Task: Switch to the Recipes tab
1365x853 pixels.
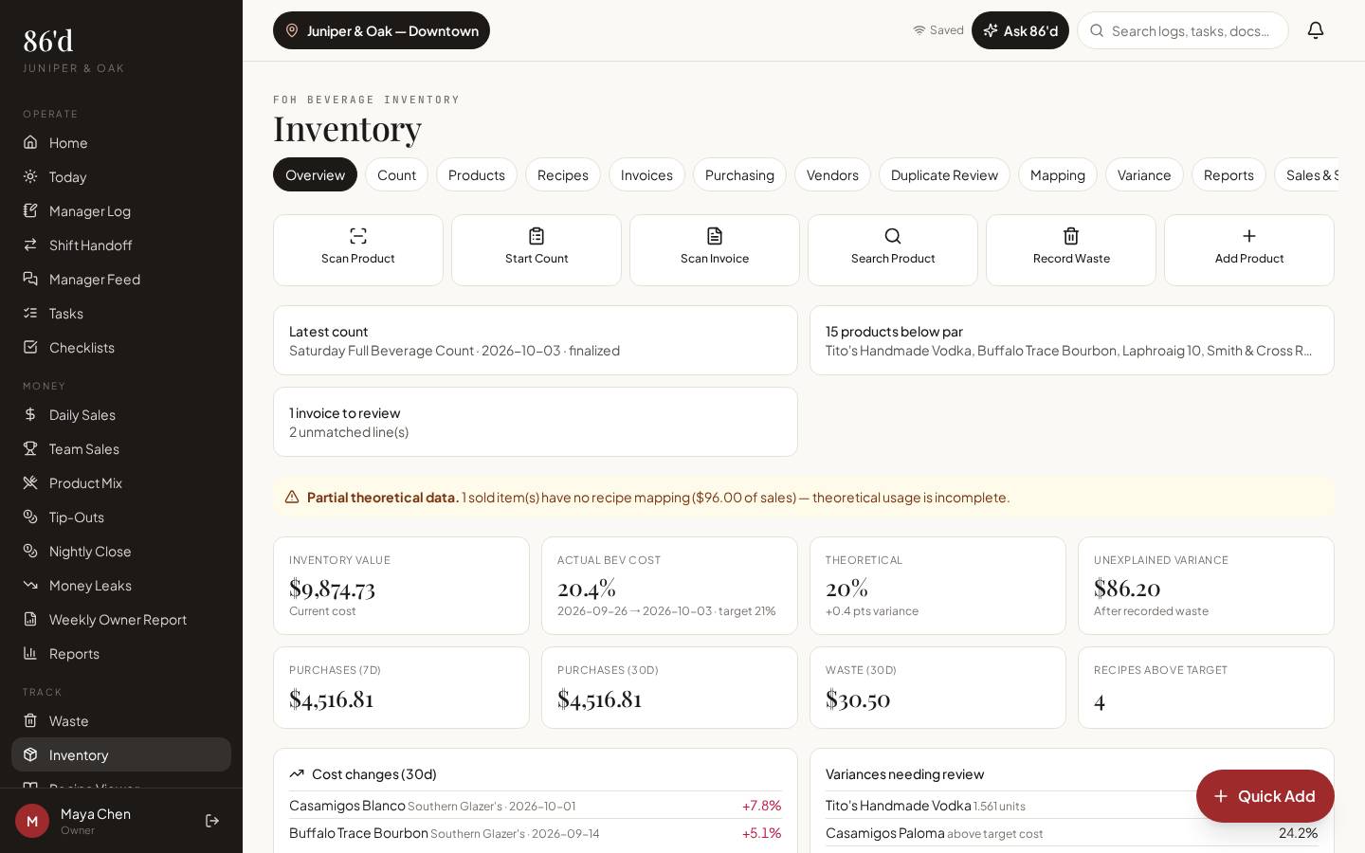Action: click(x=563, y=174)
